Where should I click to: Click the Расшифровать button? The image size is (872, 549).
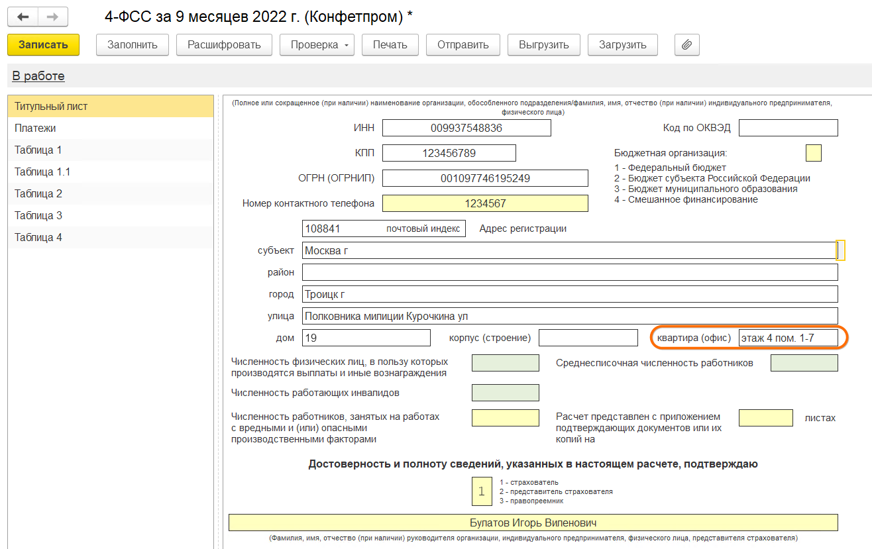point(225,45)
